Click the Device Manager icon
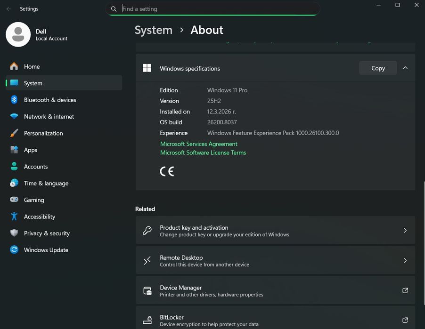Image resolution: width=425 pixels, height=329 pixels. tap(147, 290)
